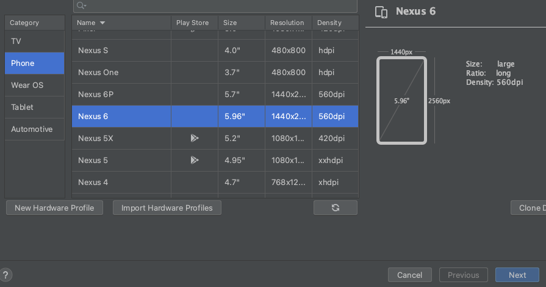
Task: Click the Density: 560dpi detail text
Action: [495, 82]
